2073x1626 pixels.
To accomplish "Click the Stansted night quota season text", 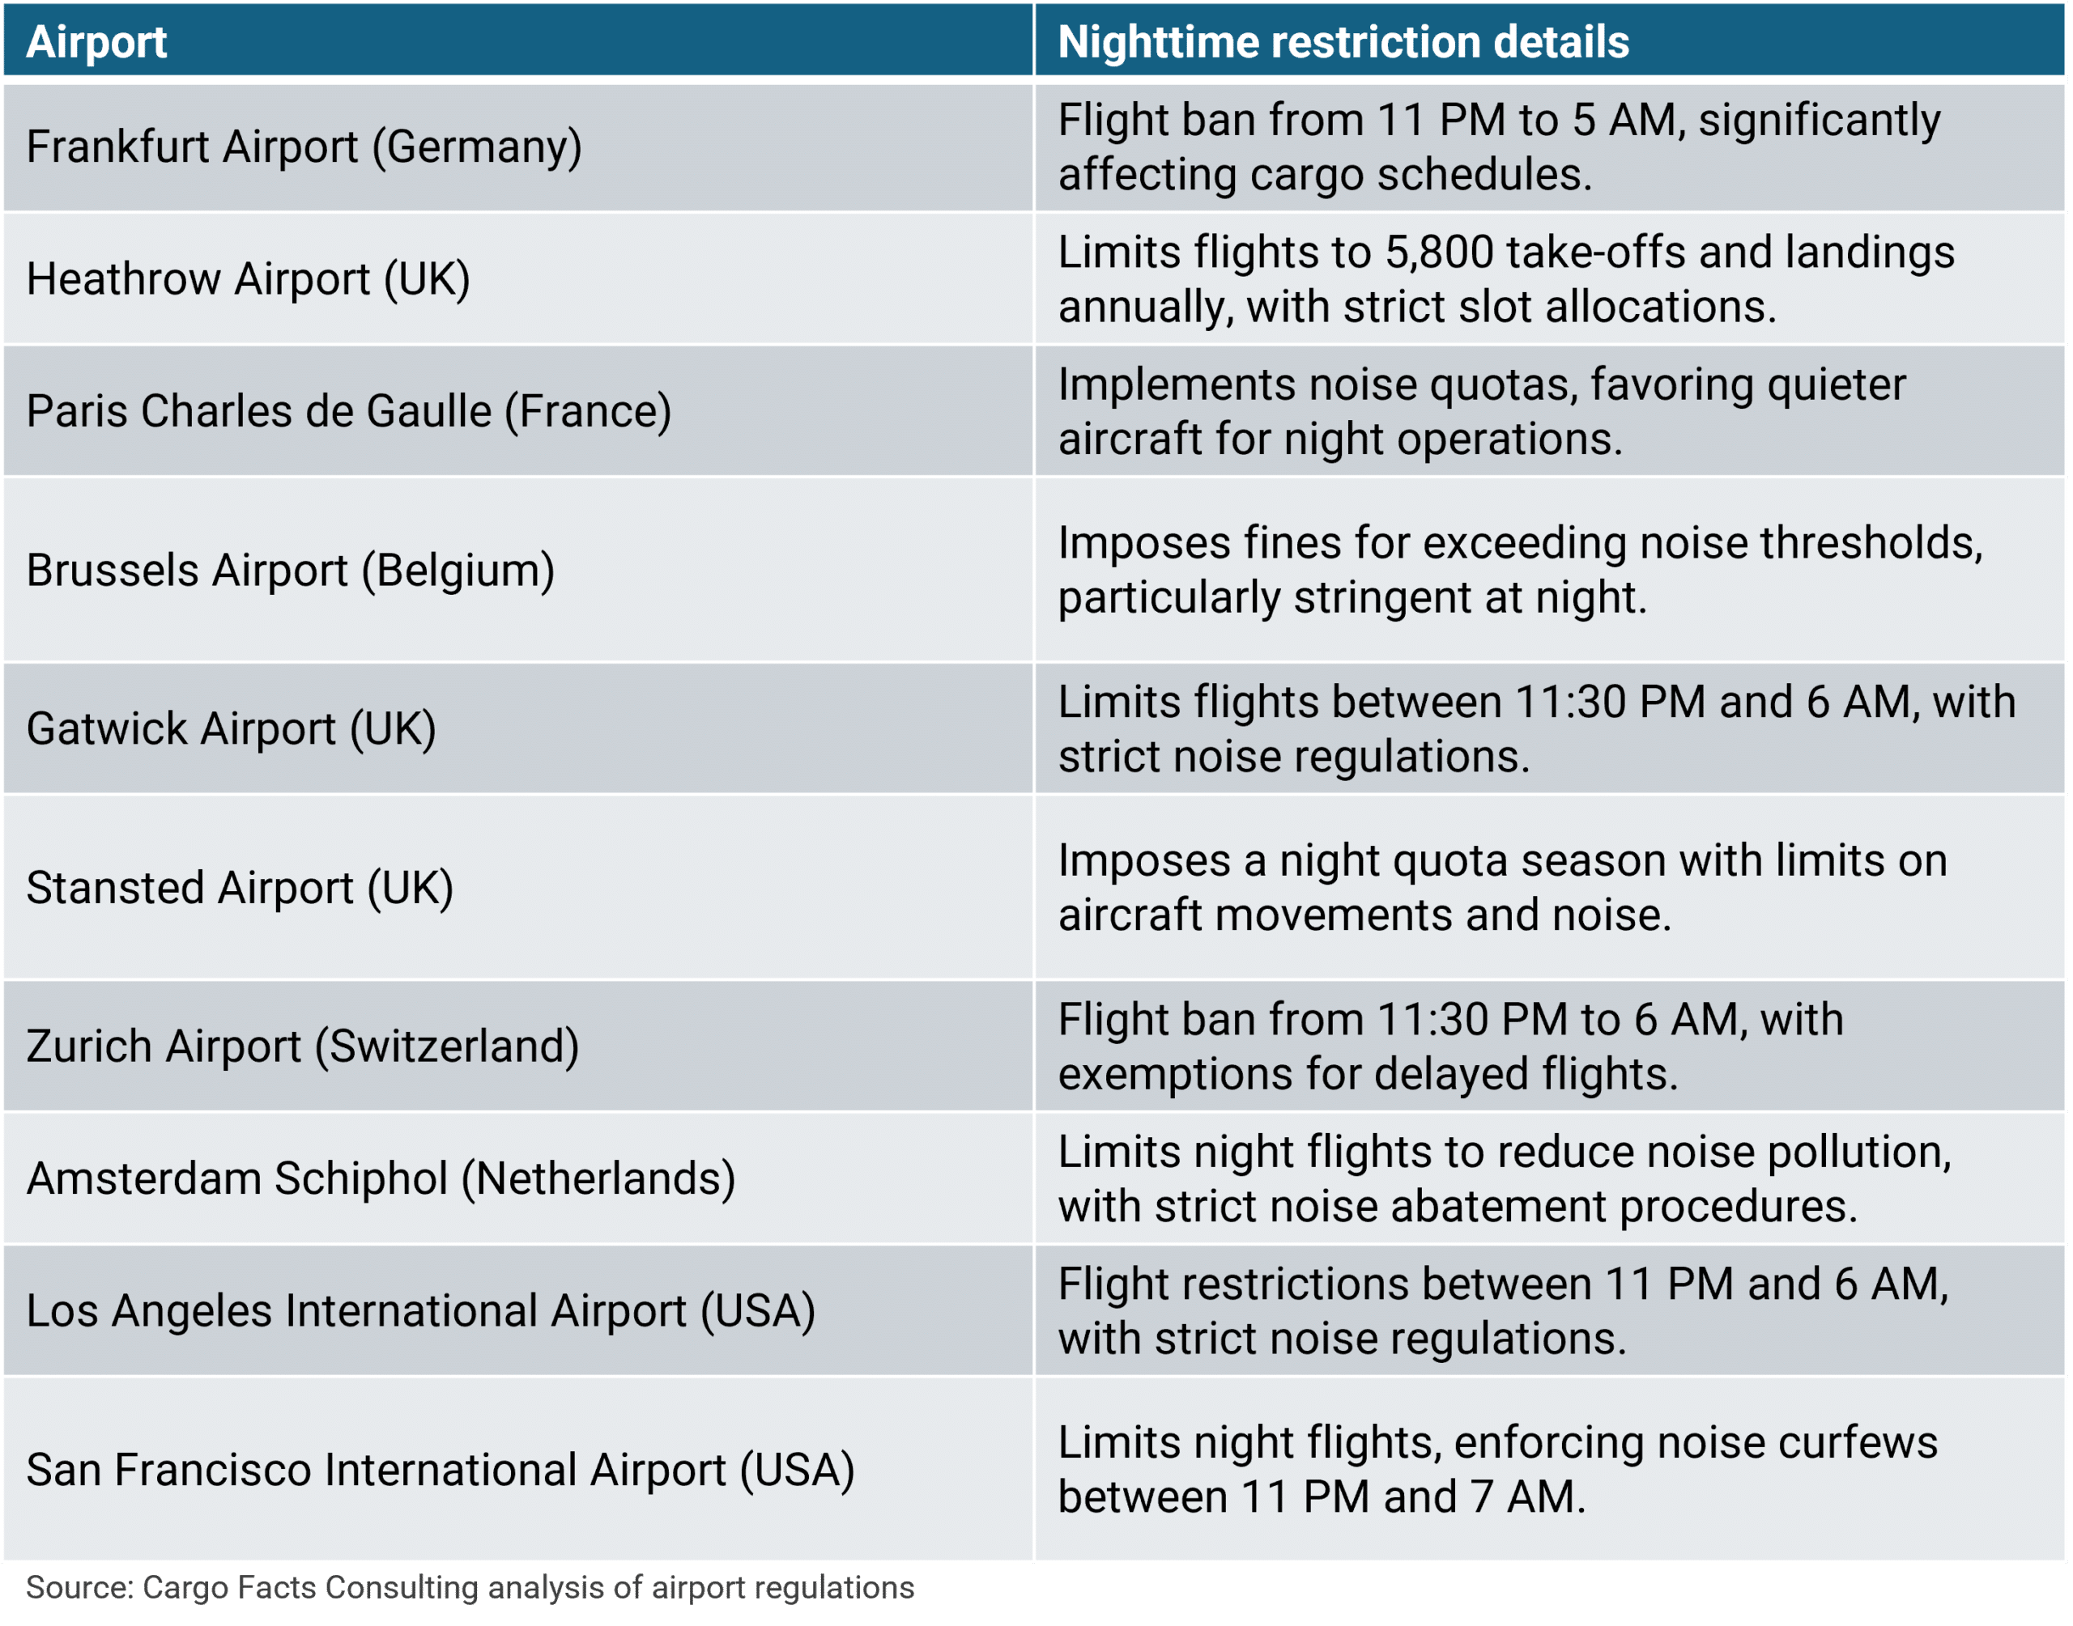I will (1503, 887).
